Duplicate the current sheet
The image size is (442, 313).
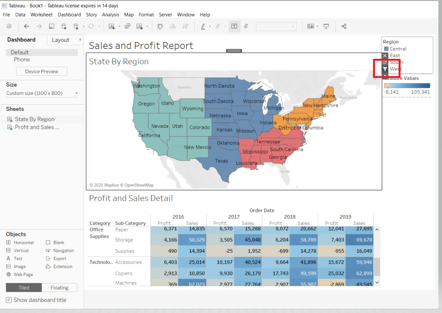coord(127,26)
